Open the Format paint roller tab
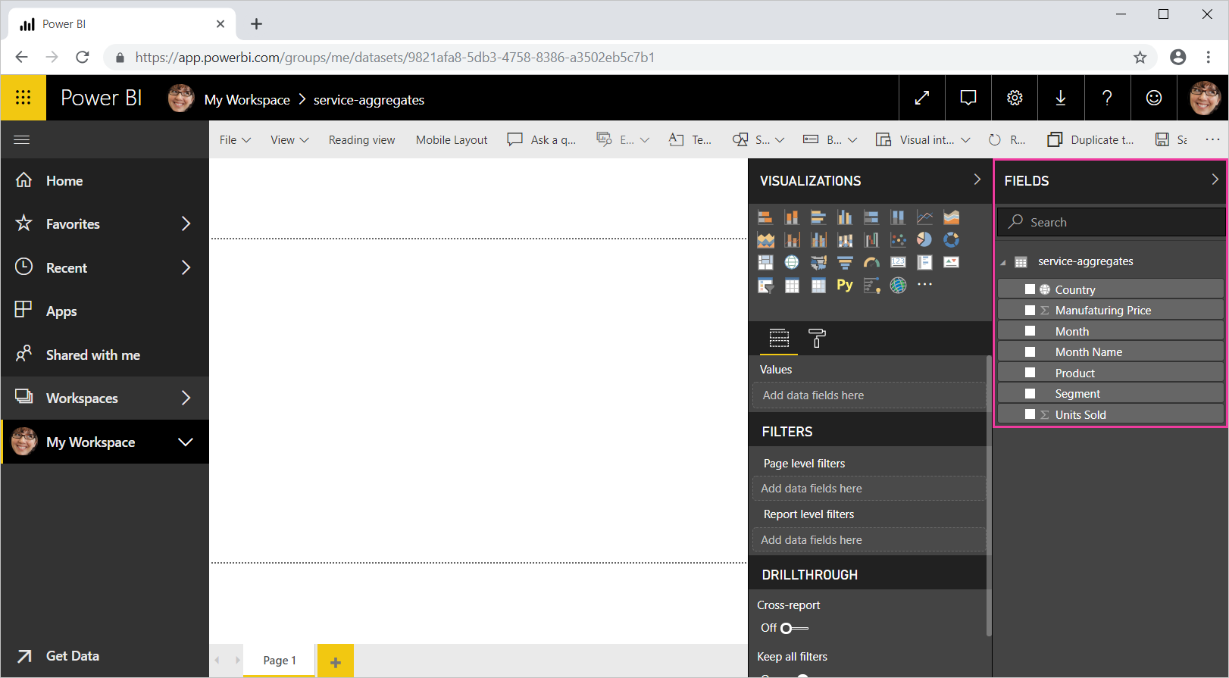The image size is (1229, 678). tap(817, 338)
